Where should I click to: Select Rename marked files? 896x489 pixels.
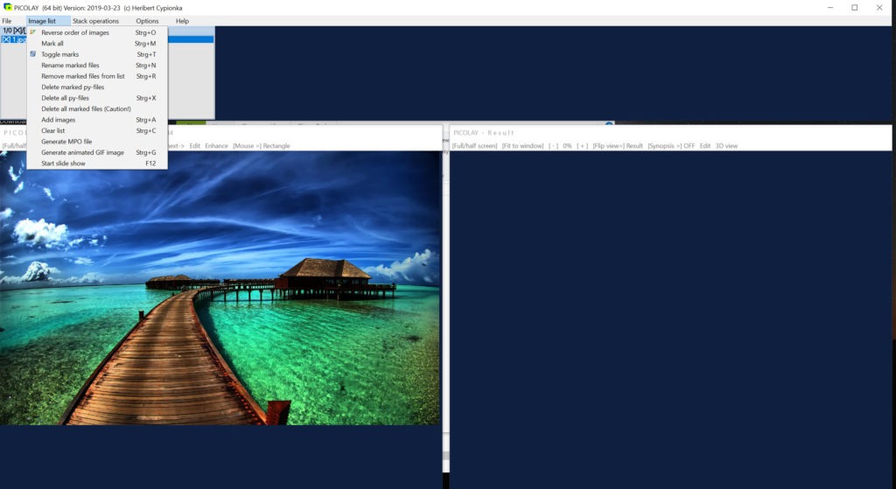(x=97, y=65)
